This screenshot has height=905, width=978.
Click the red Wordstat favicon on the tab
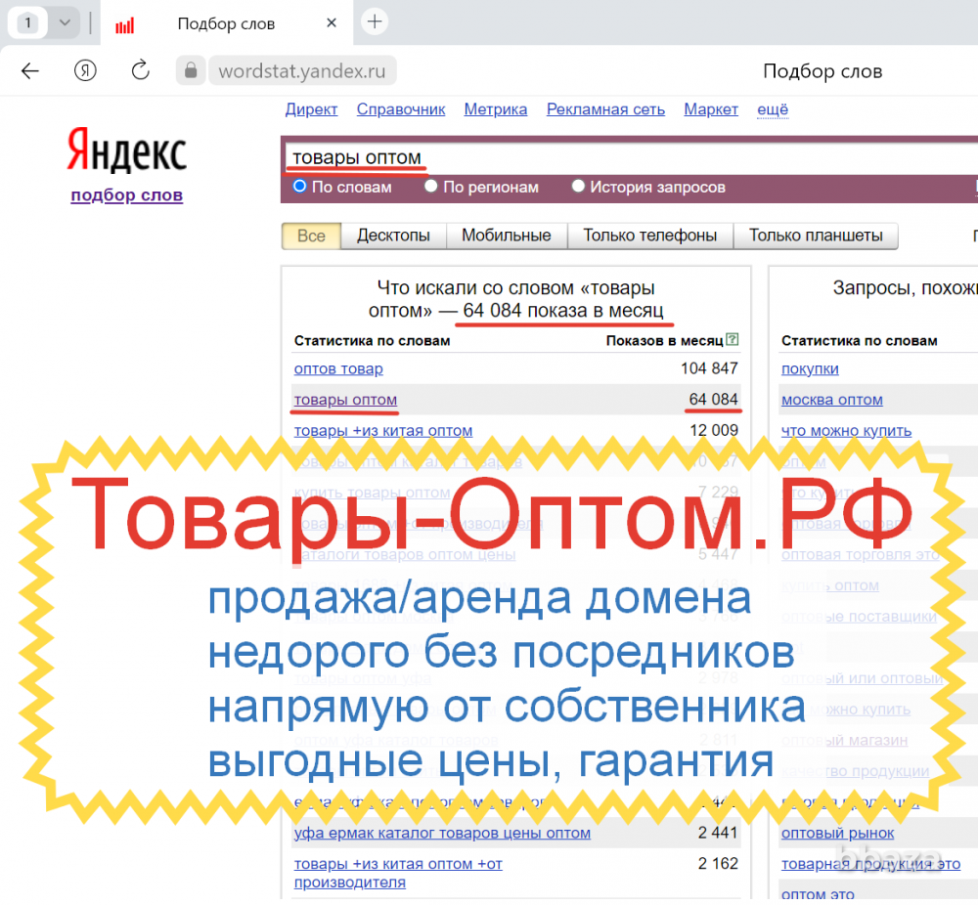[126, 22]
